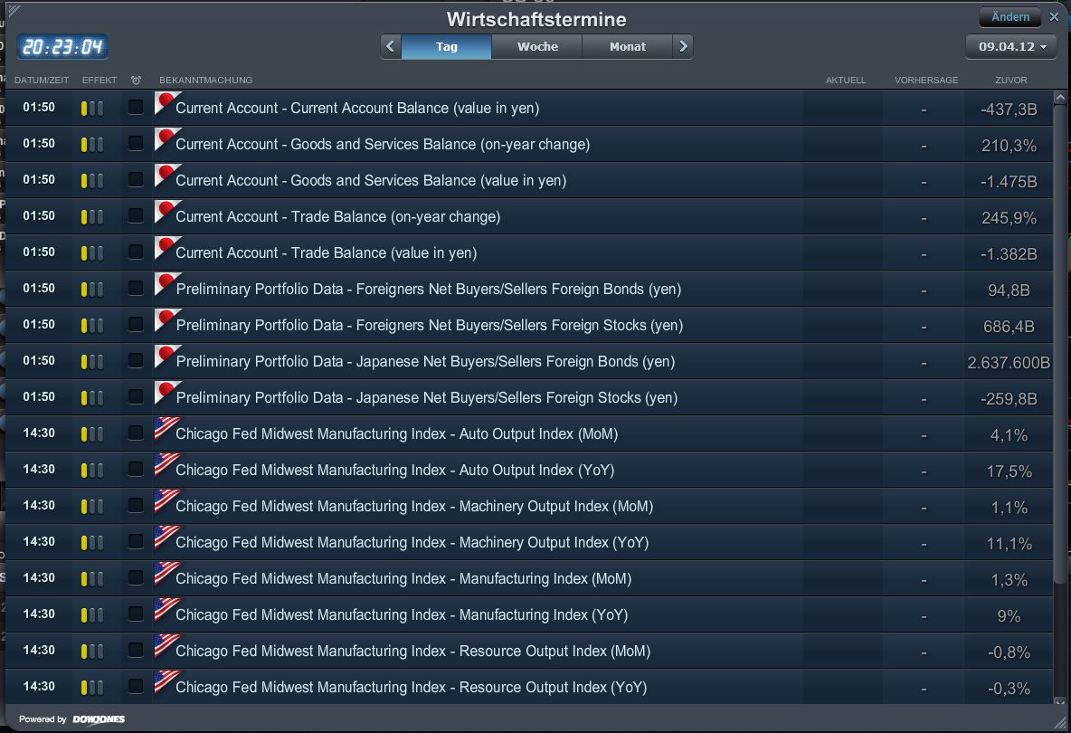
Task: Click the 'Powered by' footer text
Action: click(x=43, y=719)
